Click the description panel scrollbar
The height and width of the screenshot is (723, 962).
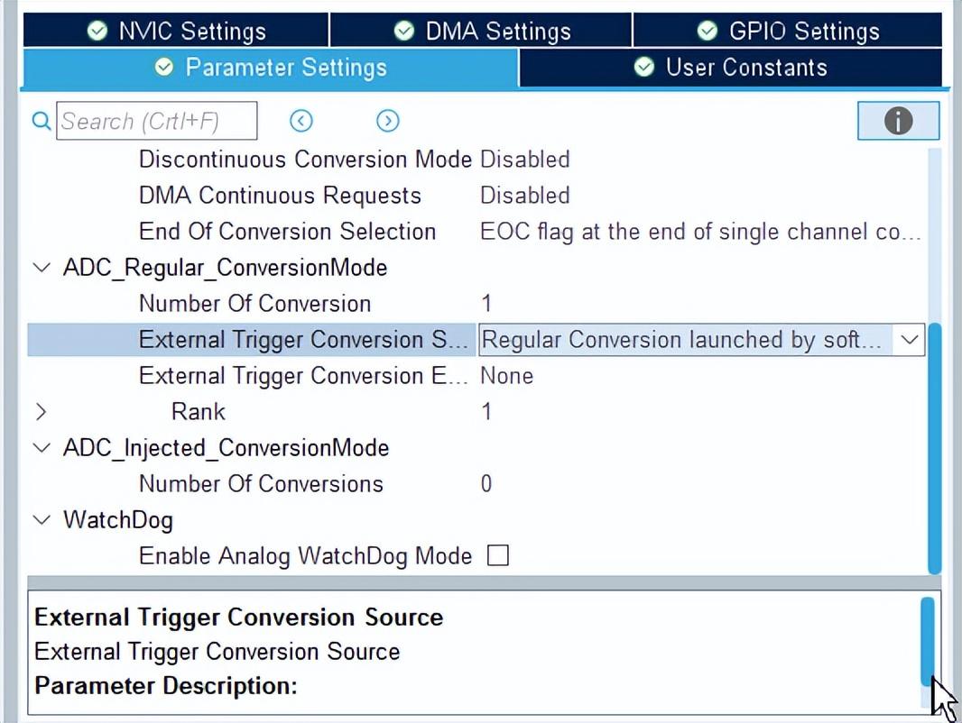point(928,640)
